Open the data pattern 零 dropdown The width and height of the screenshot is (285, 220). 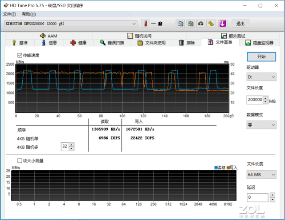point(262,125)
